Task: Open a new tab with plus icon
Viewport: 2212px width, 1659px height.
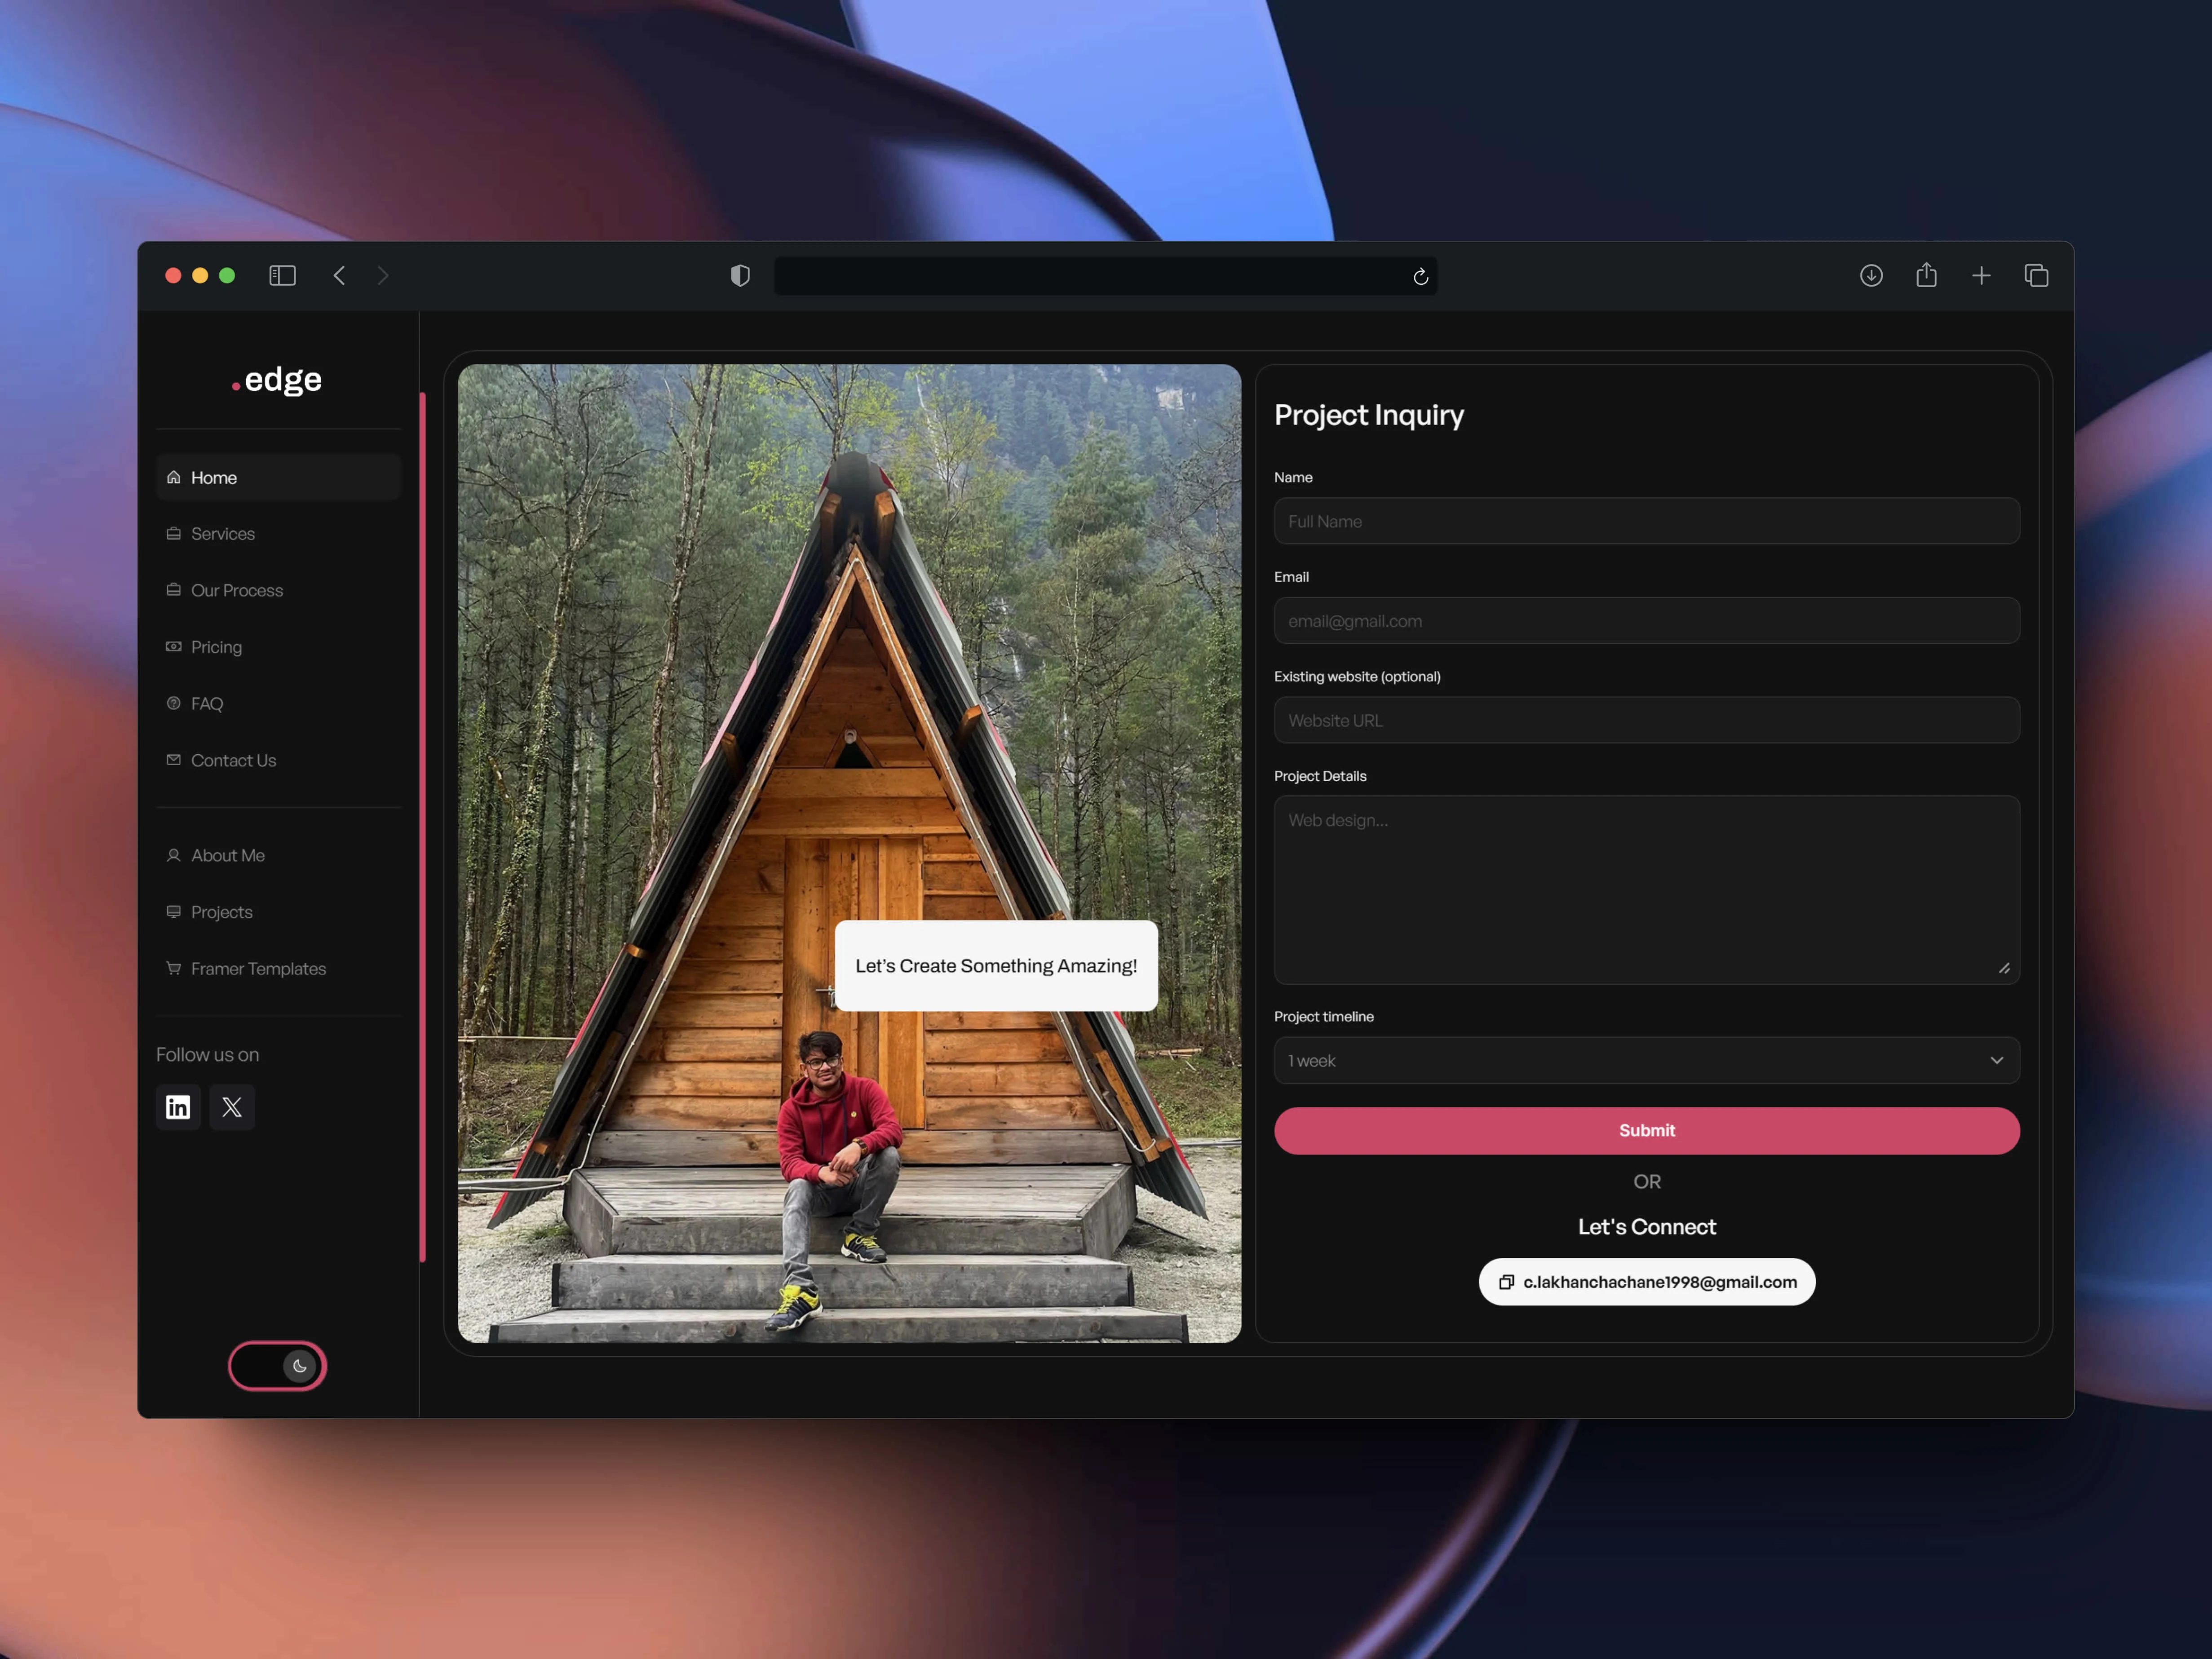Action: click(x=1981, y=275)
